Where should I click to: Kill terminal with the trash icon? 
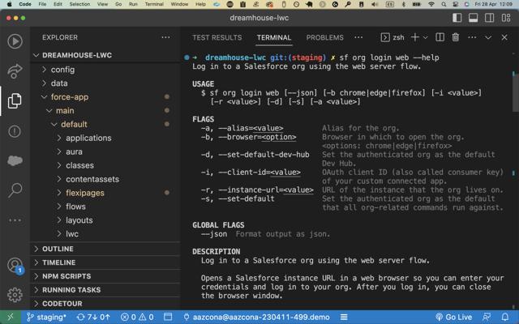(455, 37)
